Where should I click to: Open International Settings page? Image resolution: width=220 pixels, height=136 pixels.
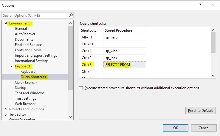tap(32, 61)
